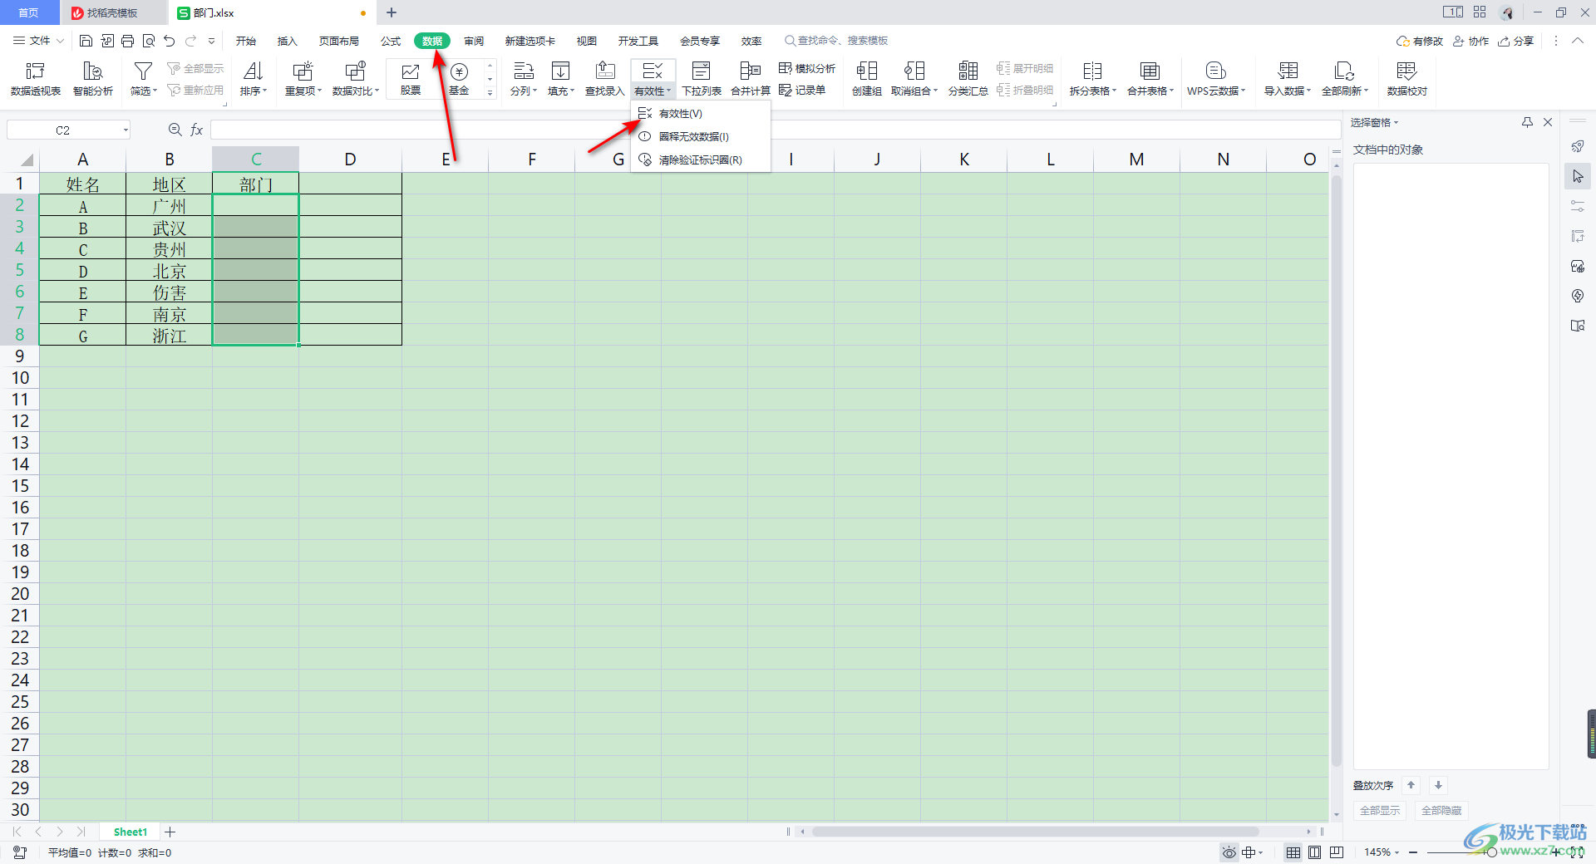1596x864 pixels.
Task: Click the 全部显示 button in selection pane
Action: point(1379,810)
